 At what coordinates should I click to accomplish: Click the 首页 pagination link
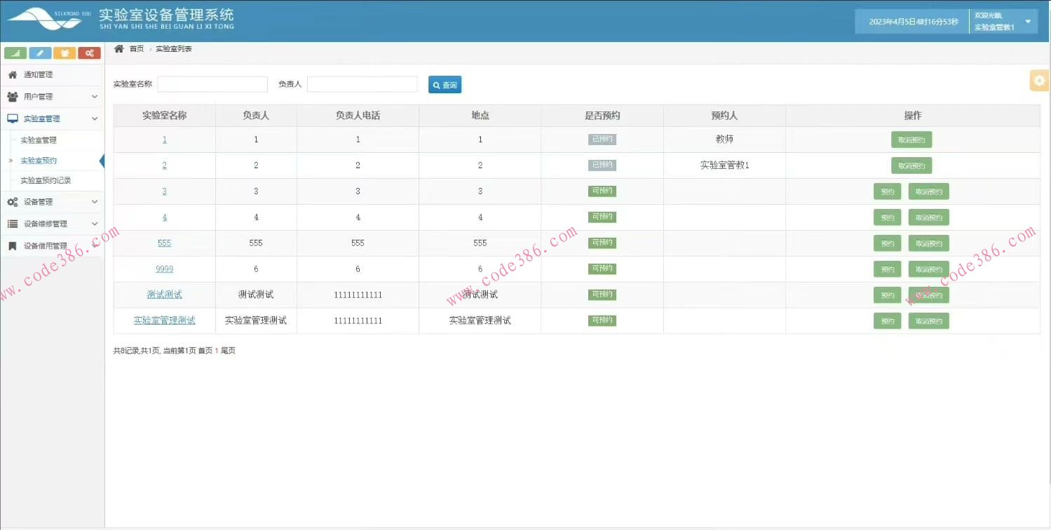(205, 351)
